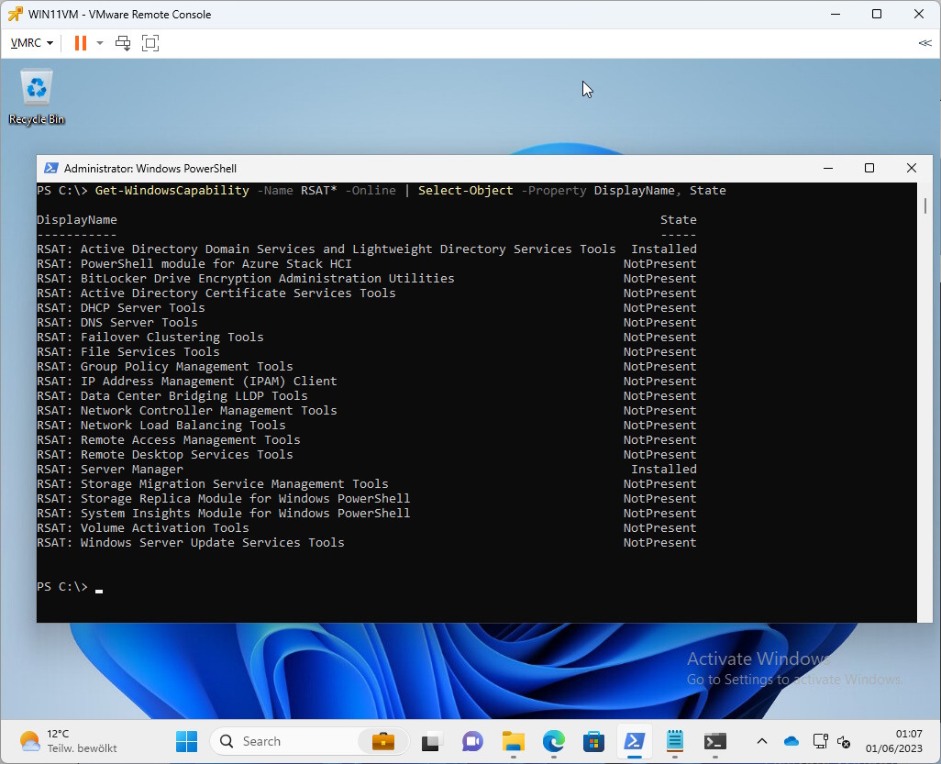Launch the Chat app from taskbar
Image resolution: width=941 pixels, height=764 pixels.
(x=472, y=742)
